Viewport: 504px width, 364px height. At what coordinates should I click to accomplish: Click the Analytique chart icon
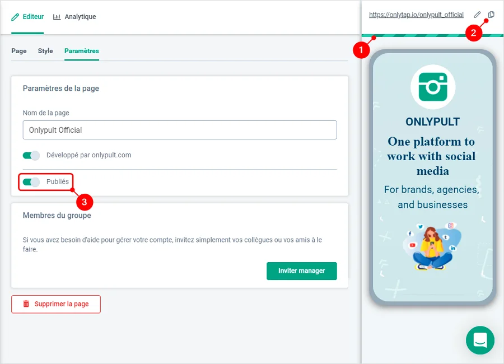point(57,17)
